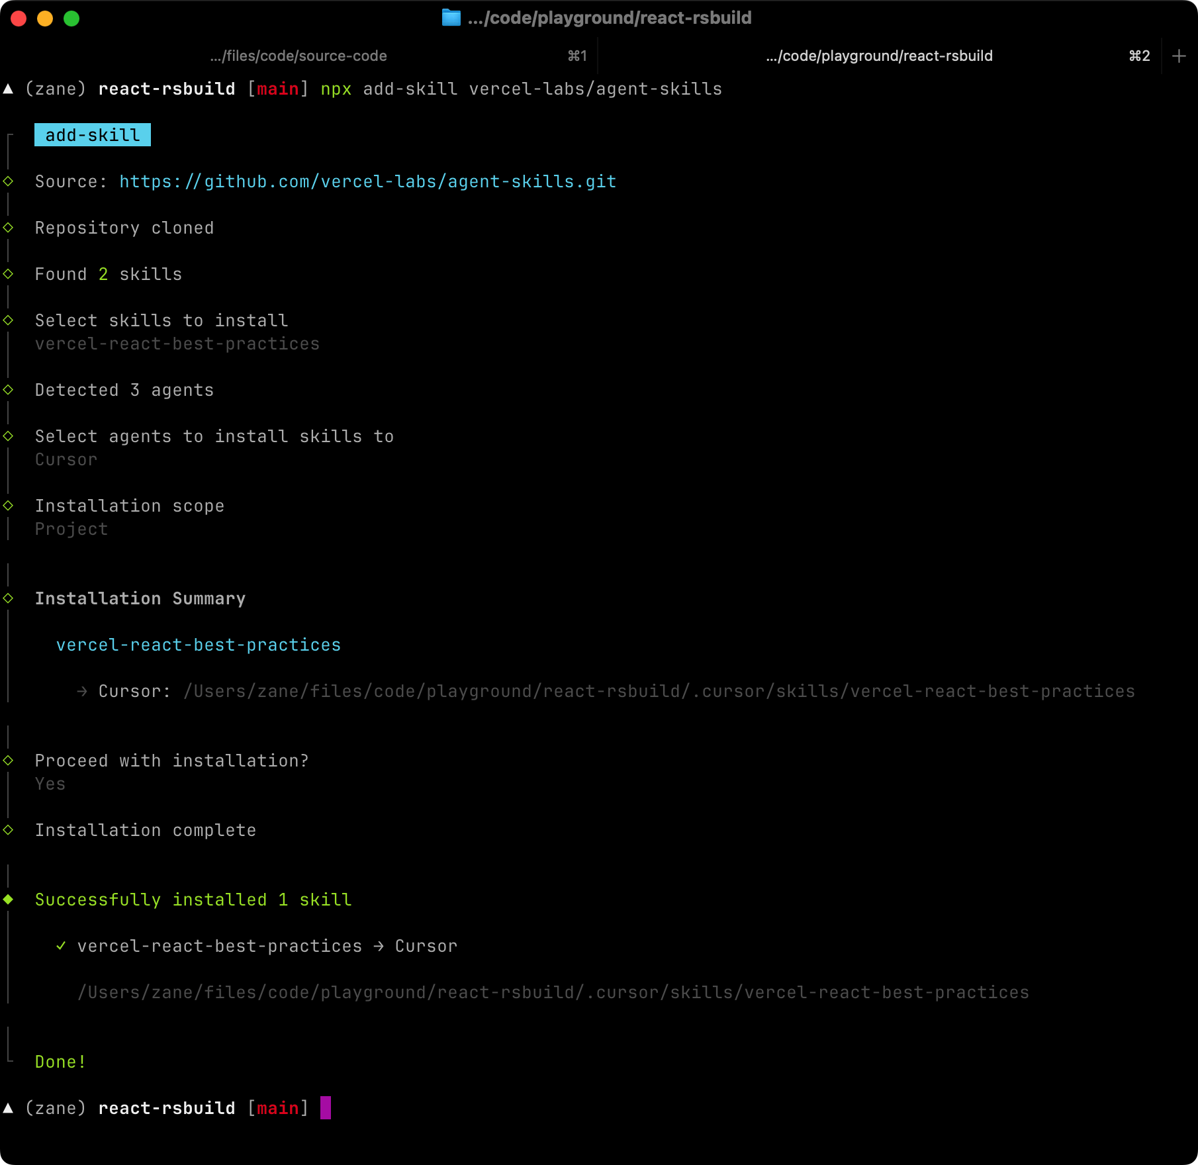Viewport: 1198px width, 1165px height.
Task: Click the dimmed vercel-react-best-practices under Select skills
Action: [177, 344]
